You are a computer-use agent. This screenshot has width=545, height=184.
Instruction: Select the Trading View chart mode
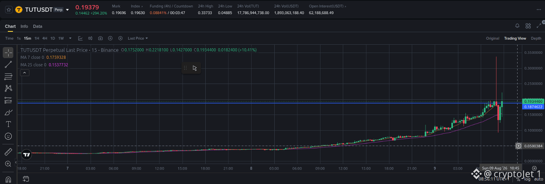point(515,38)
